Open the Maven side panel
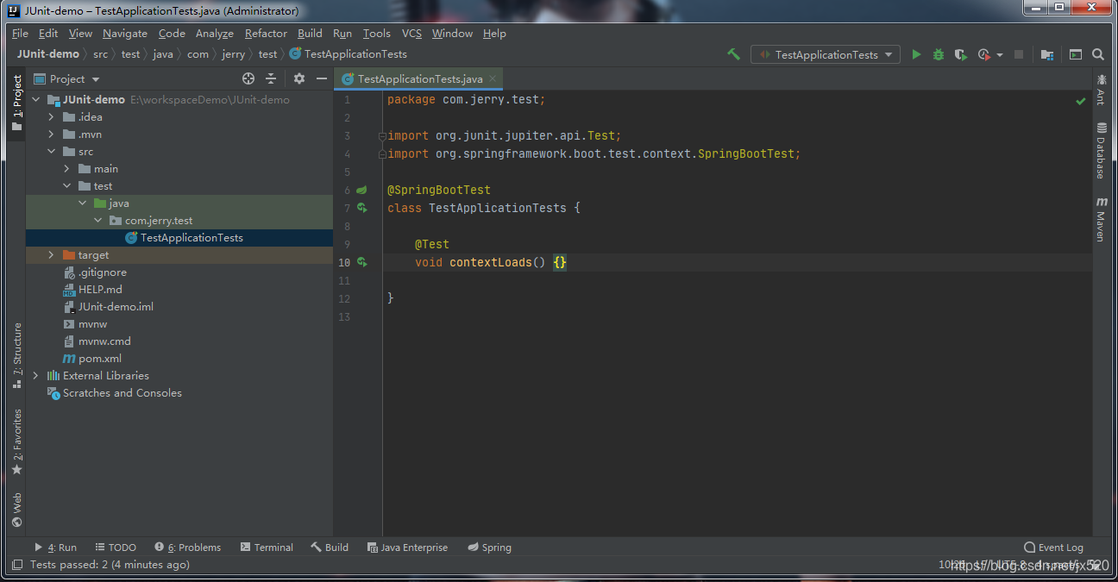 [x=1102, y=219]
